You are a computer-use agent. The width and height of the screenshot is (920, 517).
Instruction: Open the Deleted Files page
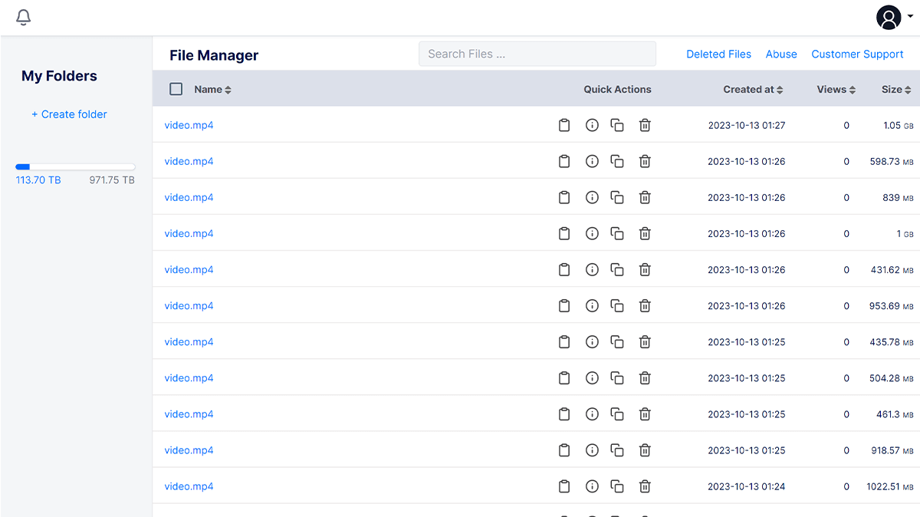(x=718, y=54)
